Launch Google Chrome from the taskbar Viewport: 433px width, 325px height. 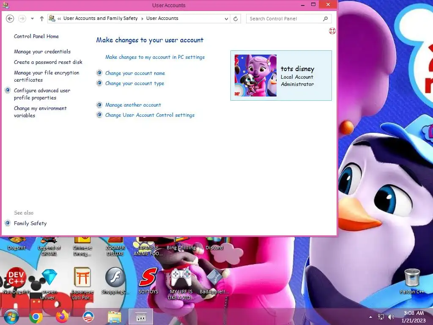click(36, 317)
